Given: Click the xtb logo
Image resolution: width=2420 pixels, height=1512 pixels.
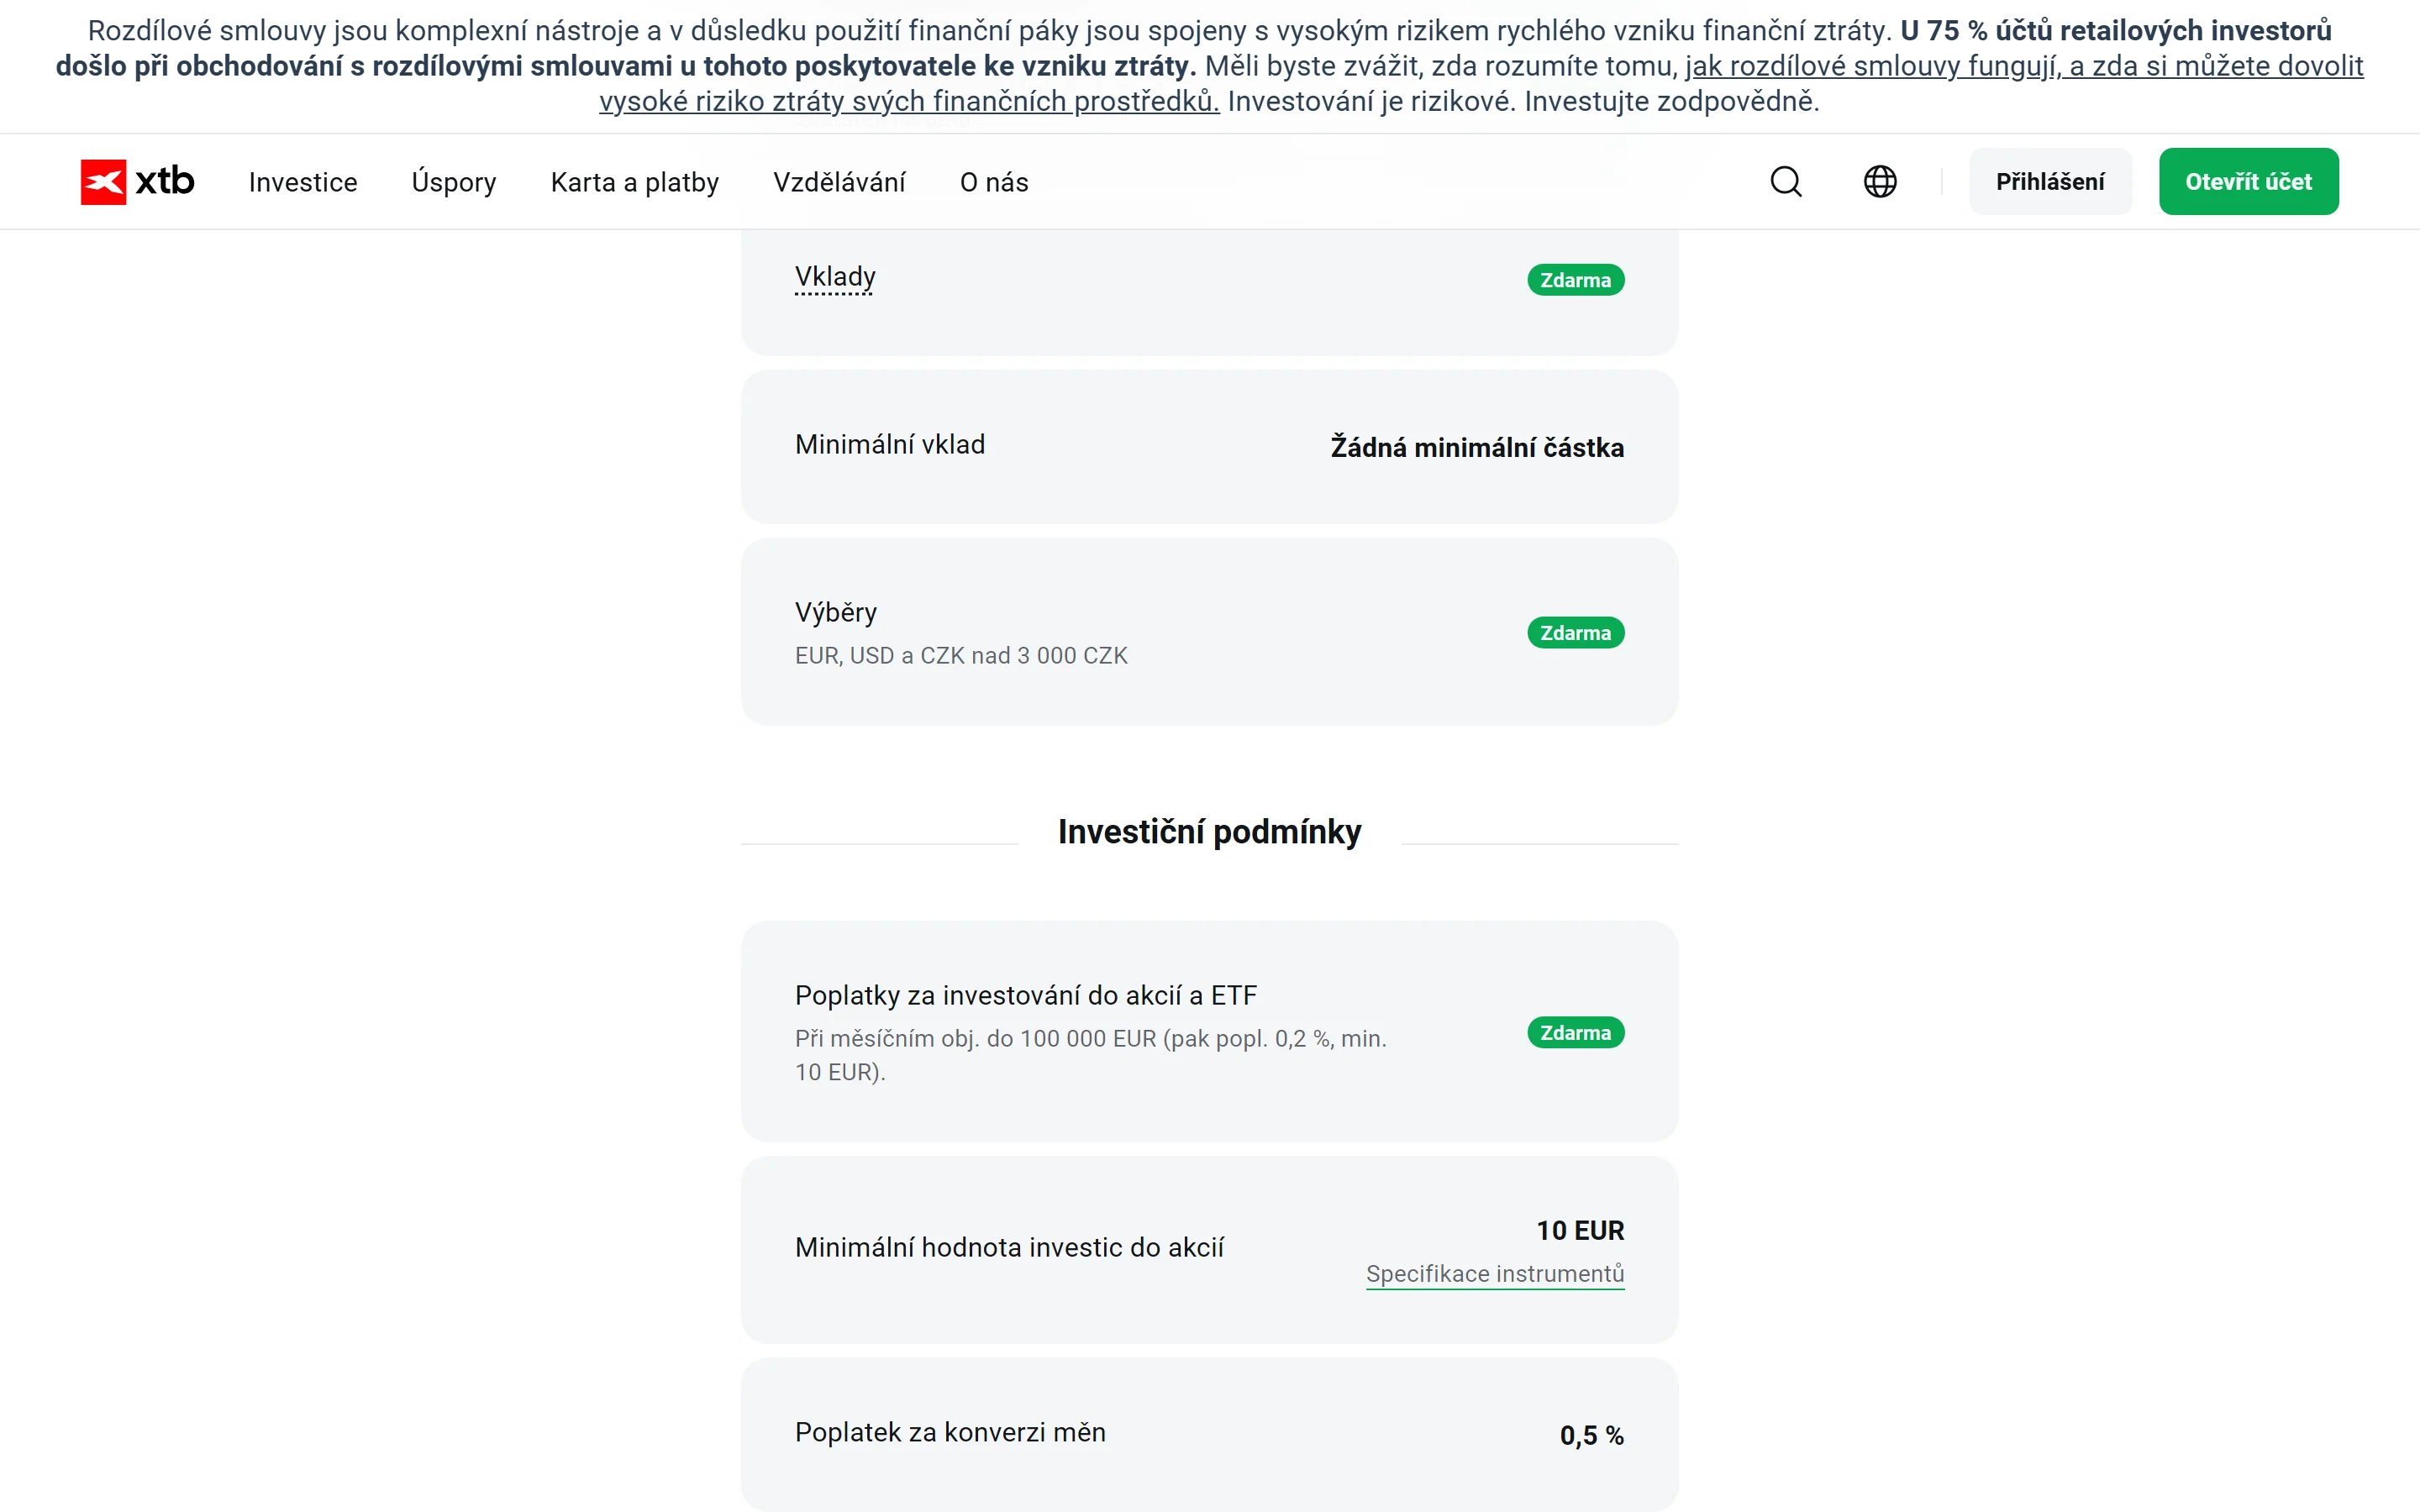Looking at the screenshot, I should point(137,181).
